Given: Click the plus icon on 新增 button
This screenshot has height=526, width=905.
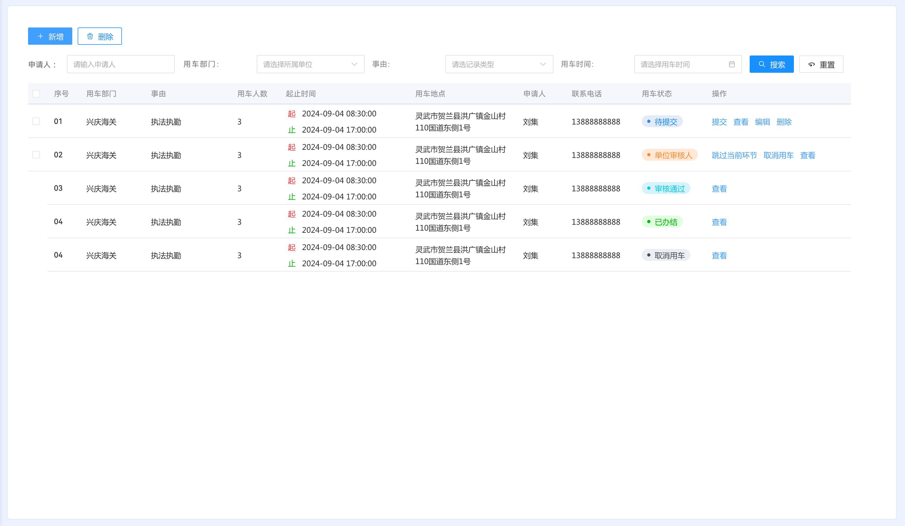Looking at the screenshot, I should coord(40,36).
